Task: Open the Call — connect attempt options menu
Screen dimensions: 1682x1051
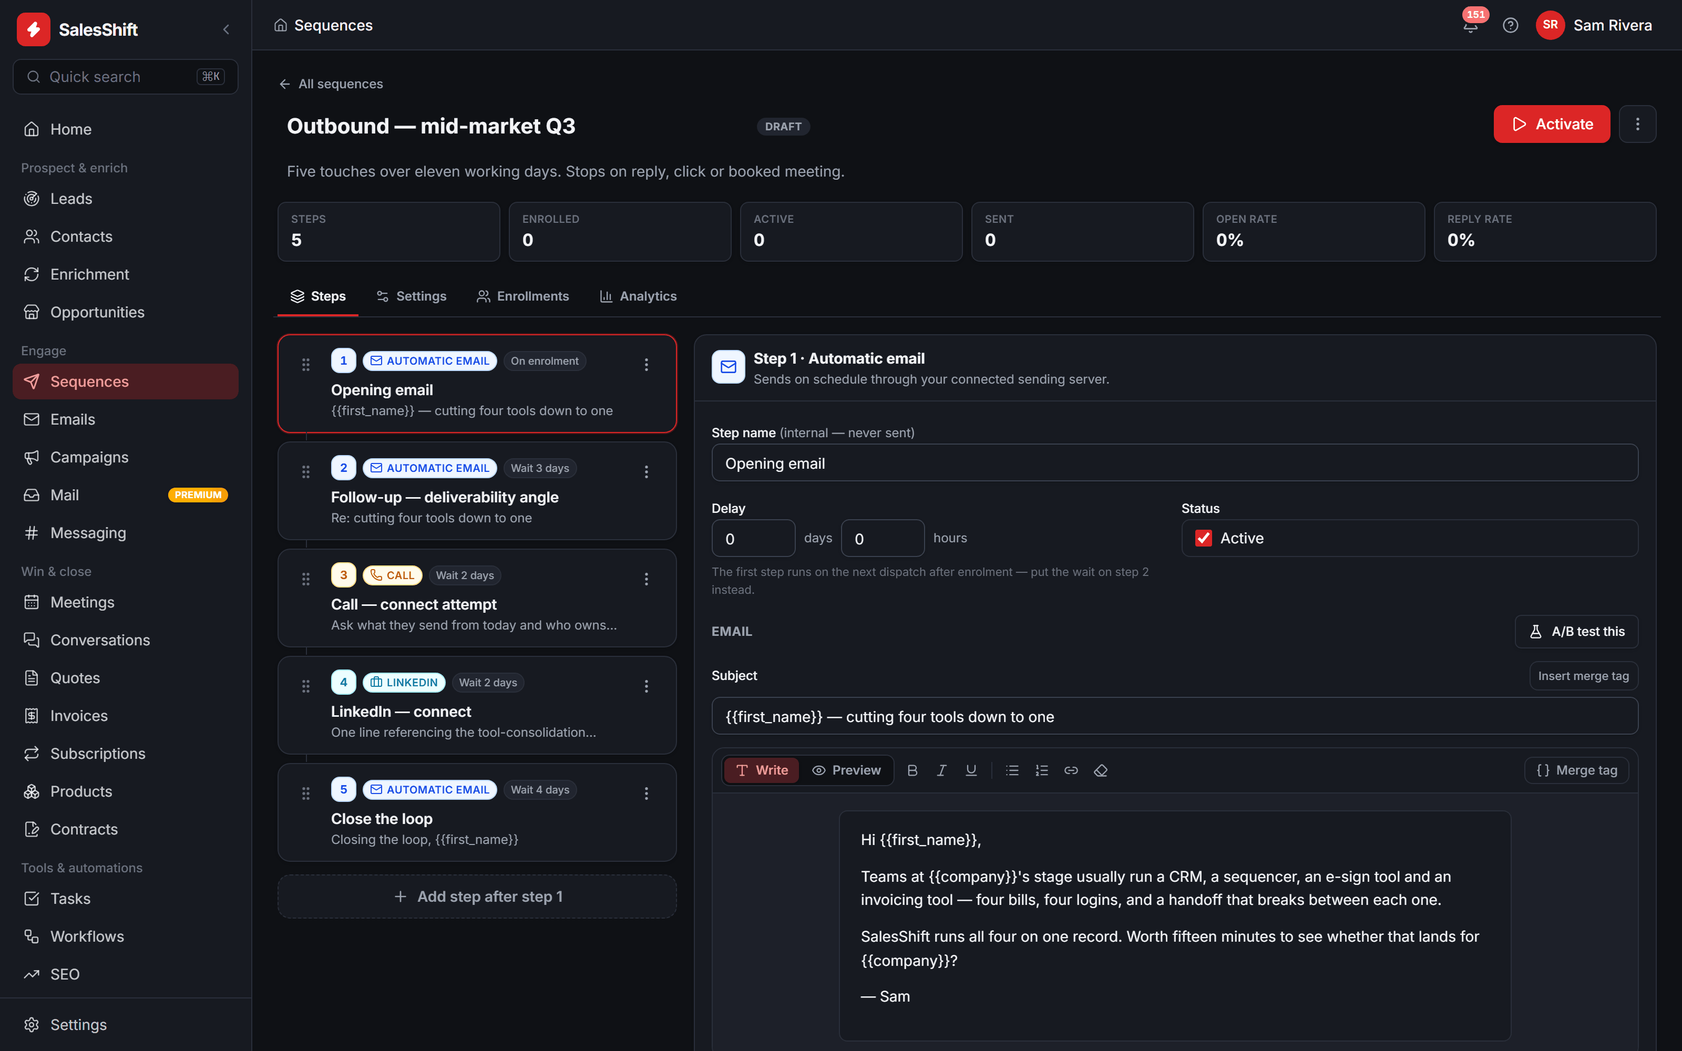Action: click(x=647, y=579)
